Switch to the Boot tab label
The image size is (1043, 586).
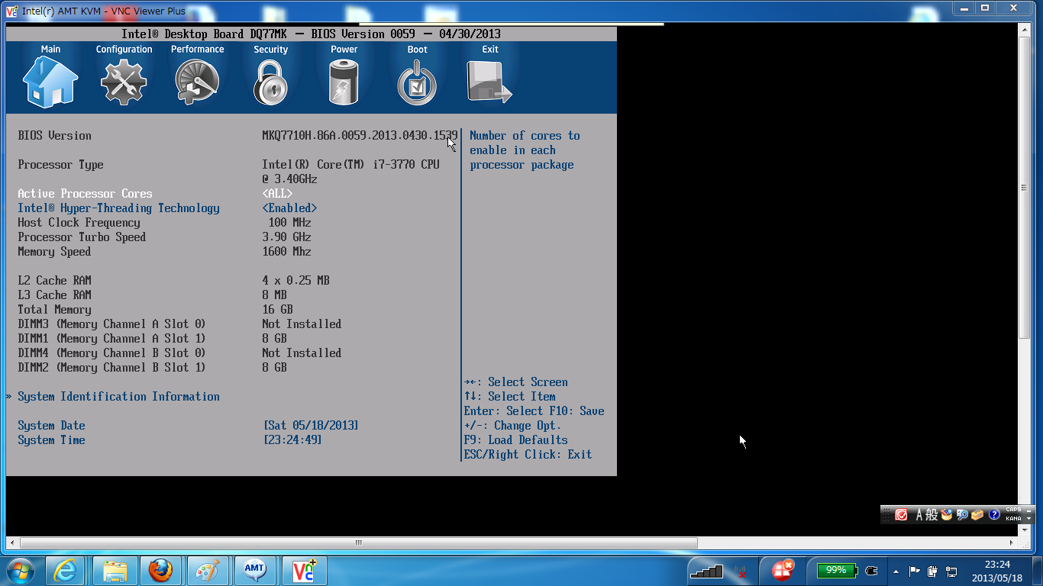point(417,50)
